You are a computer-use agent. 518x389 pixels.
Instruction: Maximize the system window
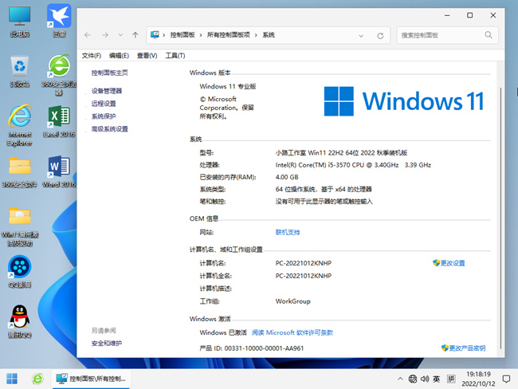click(x=469, y=15)
